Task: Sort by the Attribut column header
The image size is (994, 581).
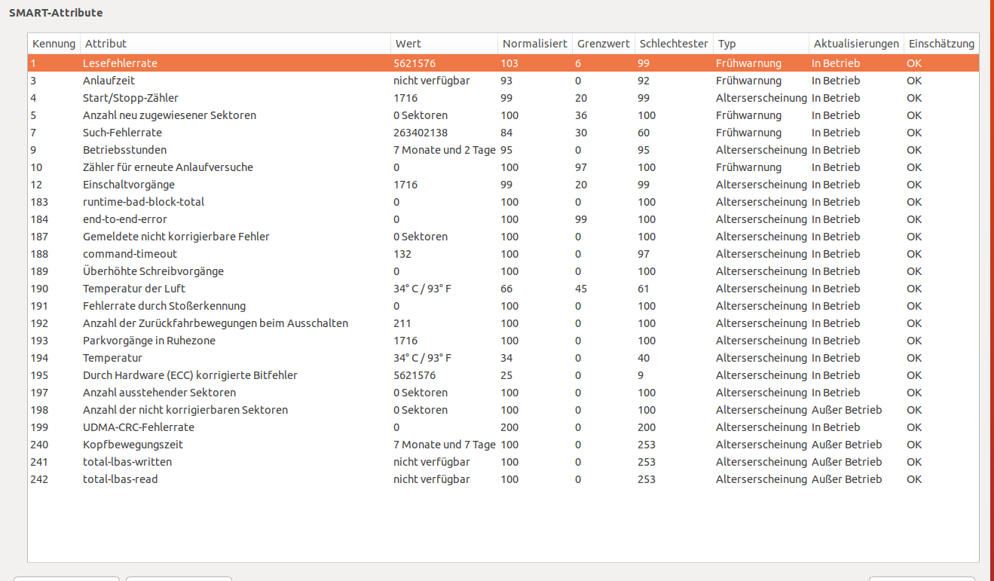Action: click(235, 44)
